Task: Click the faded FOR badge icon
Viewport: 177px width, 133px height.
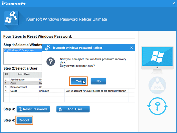Action: (157, 85)
